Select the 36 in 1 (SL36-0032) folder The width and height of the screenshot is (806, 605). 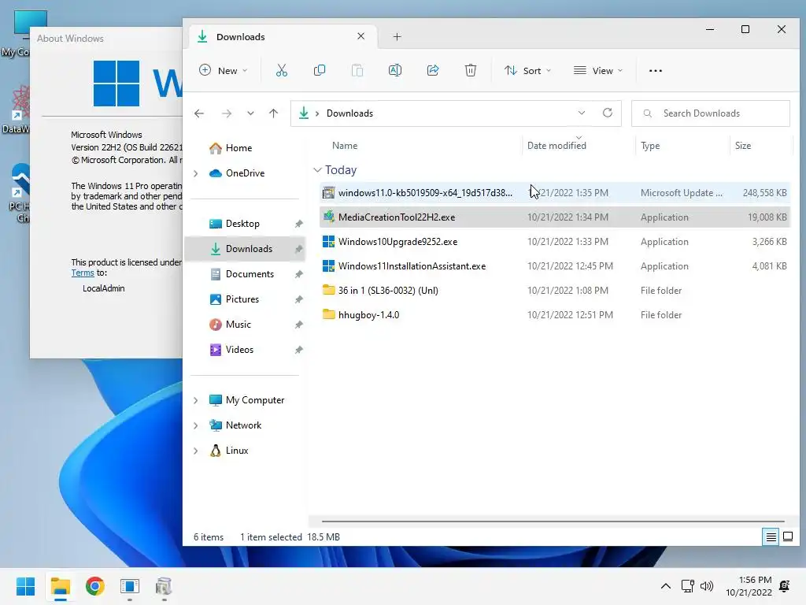pos(555,291)
